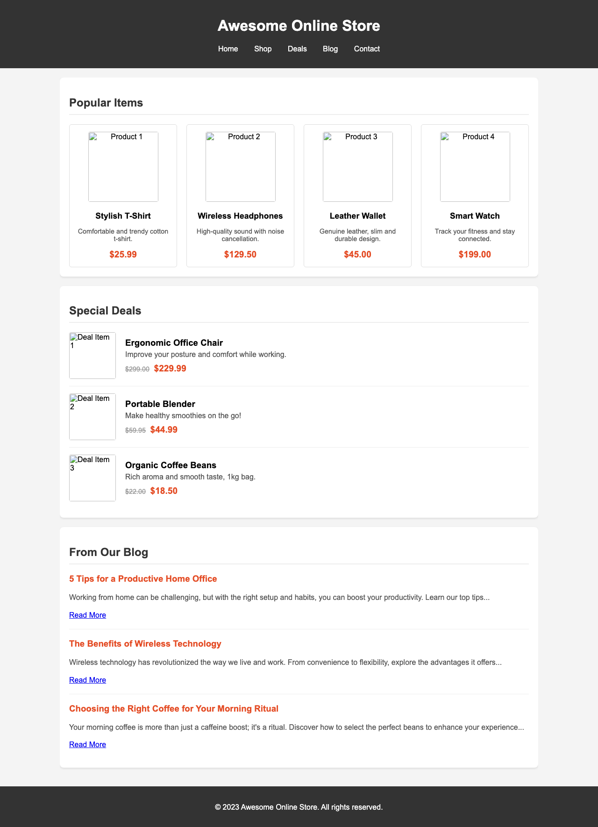598x827 pixels.
Task: Open the Contact page
Action: coord(367,49)
